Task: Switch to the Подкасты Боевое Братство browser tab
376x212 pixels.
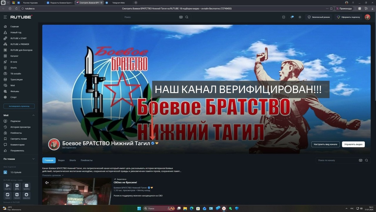Action: [x=60, y=3]
